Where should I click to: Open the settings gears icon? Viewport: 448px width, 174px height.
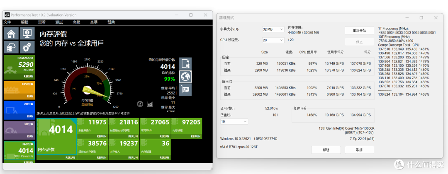pyautogui.click(x=27, y=47)
